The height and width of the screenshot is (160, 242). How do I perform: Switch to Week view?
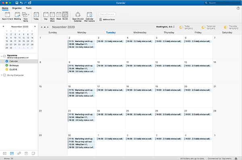(x=58, y=16)
